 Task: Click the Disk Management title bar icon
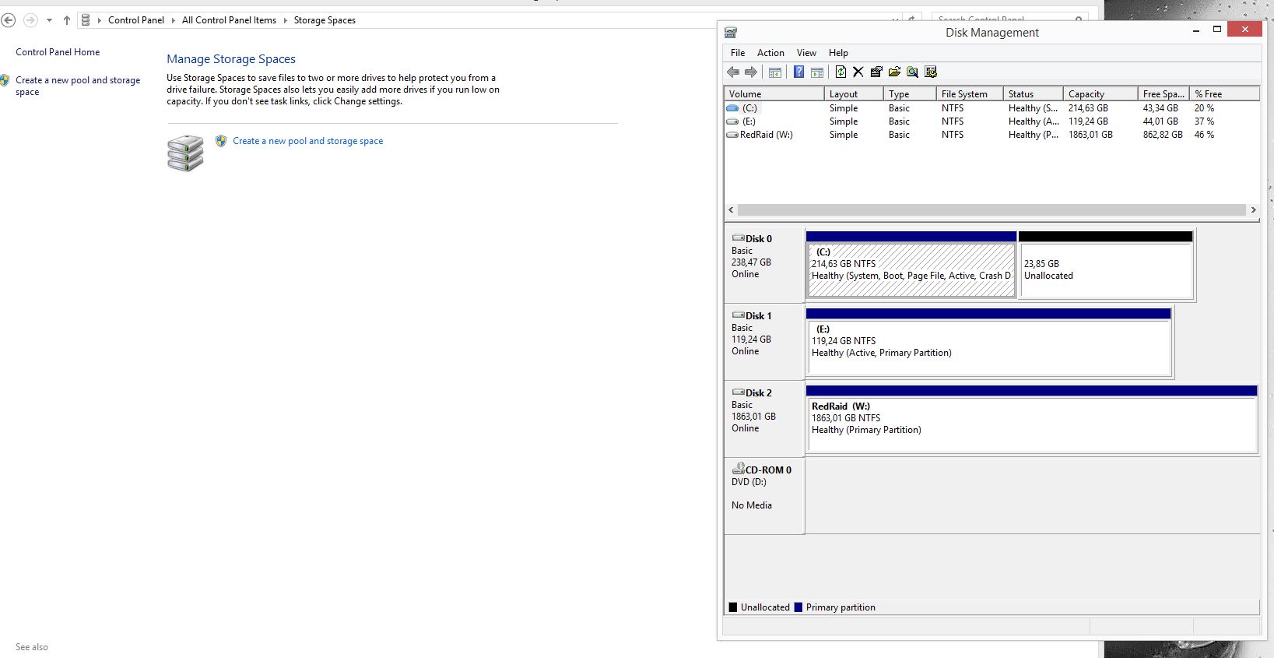point(730,33)
